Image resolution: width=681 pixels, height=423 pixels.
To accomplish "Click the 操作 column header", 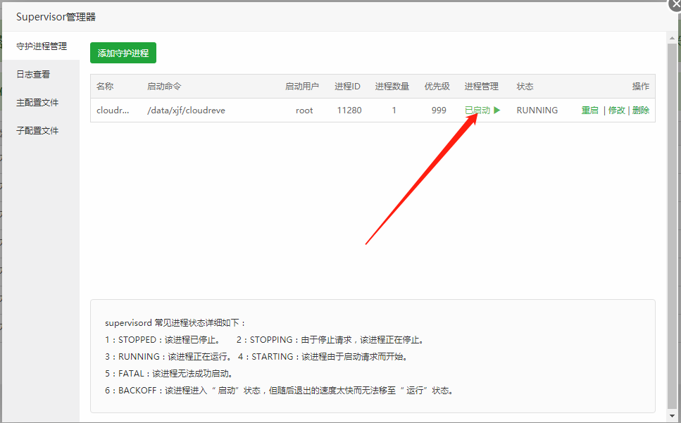I will coord(641,87).
